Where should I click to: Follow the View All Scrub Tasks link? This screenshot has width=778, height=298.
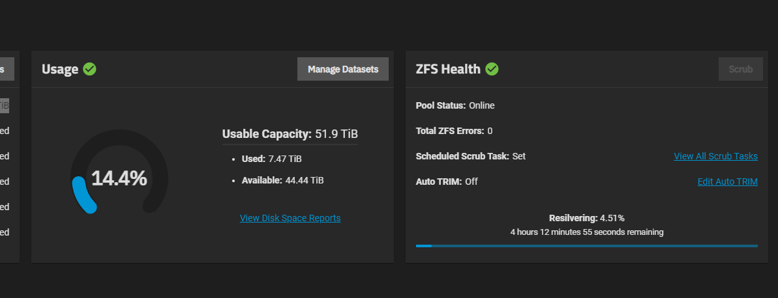coord(715,156)
